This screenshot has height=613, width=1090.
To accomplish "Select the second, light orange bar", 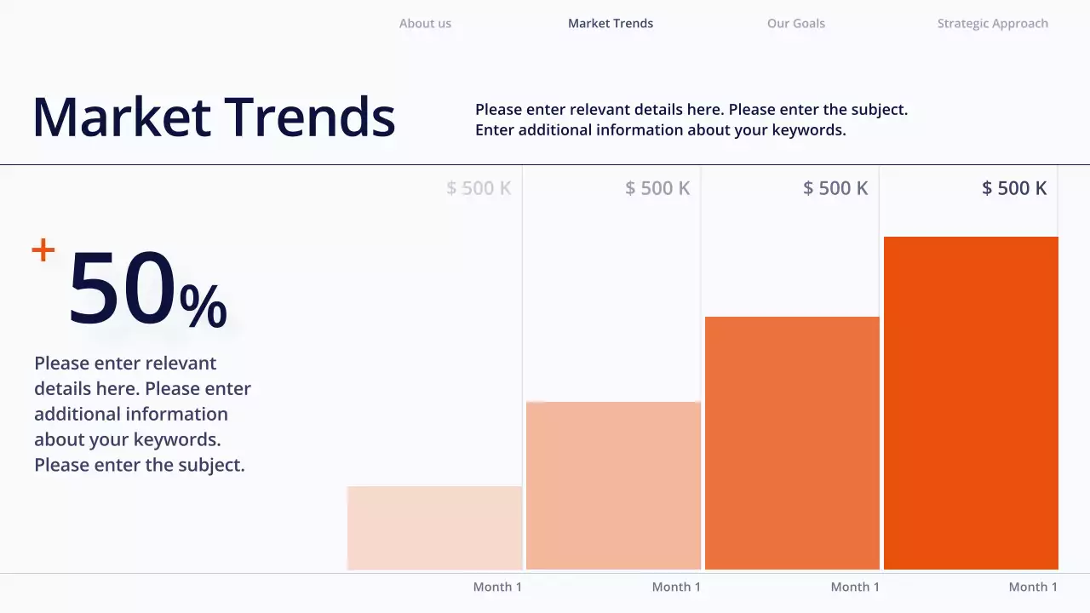I will (x=613, y=485).
